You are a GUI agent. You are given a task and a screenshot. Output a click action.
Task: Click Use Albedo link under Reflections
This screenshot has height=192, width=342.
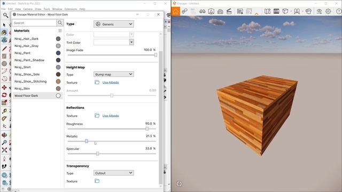click(x=111, y=116)
